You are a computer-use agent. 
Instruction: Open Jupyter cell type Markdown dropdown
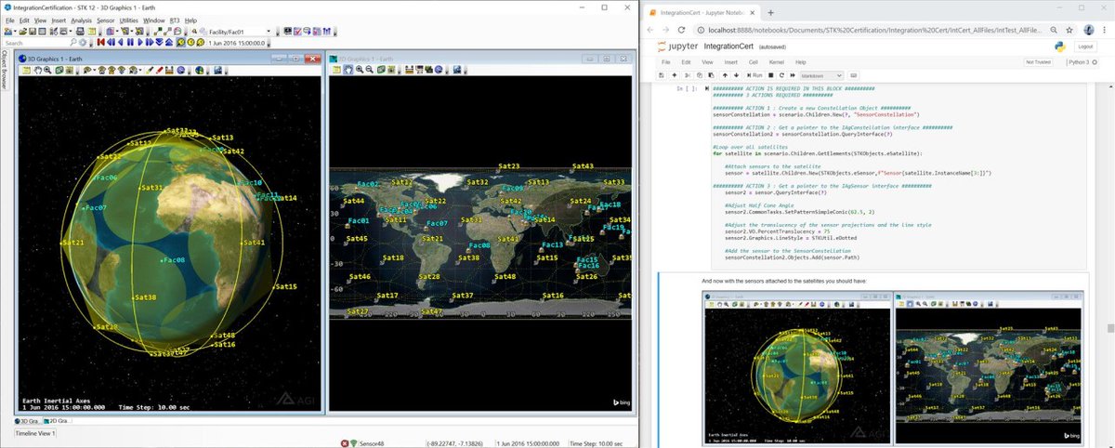[x=822, y=75]
